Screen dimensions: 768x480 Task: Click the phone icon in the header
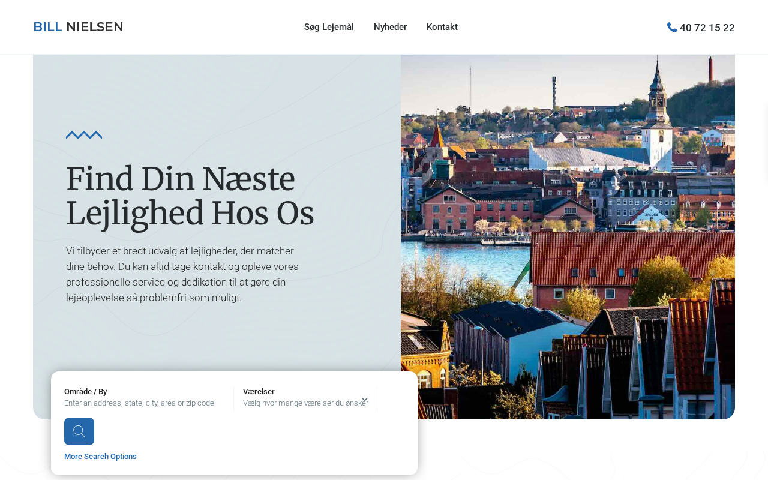tap(672, 27)
